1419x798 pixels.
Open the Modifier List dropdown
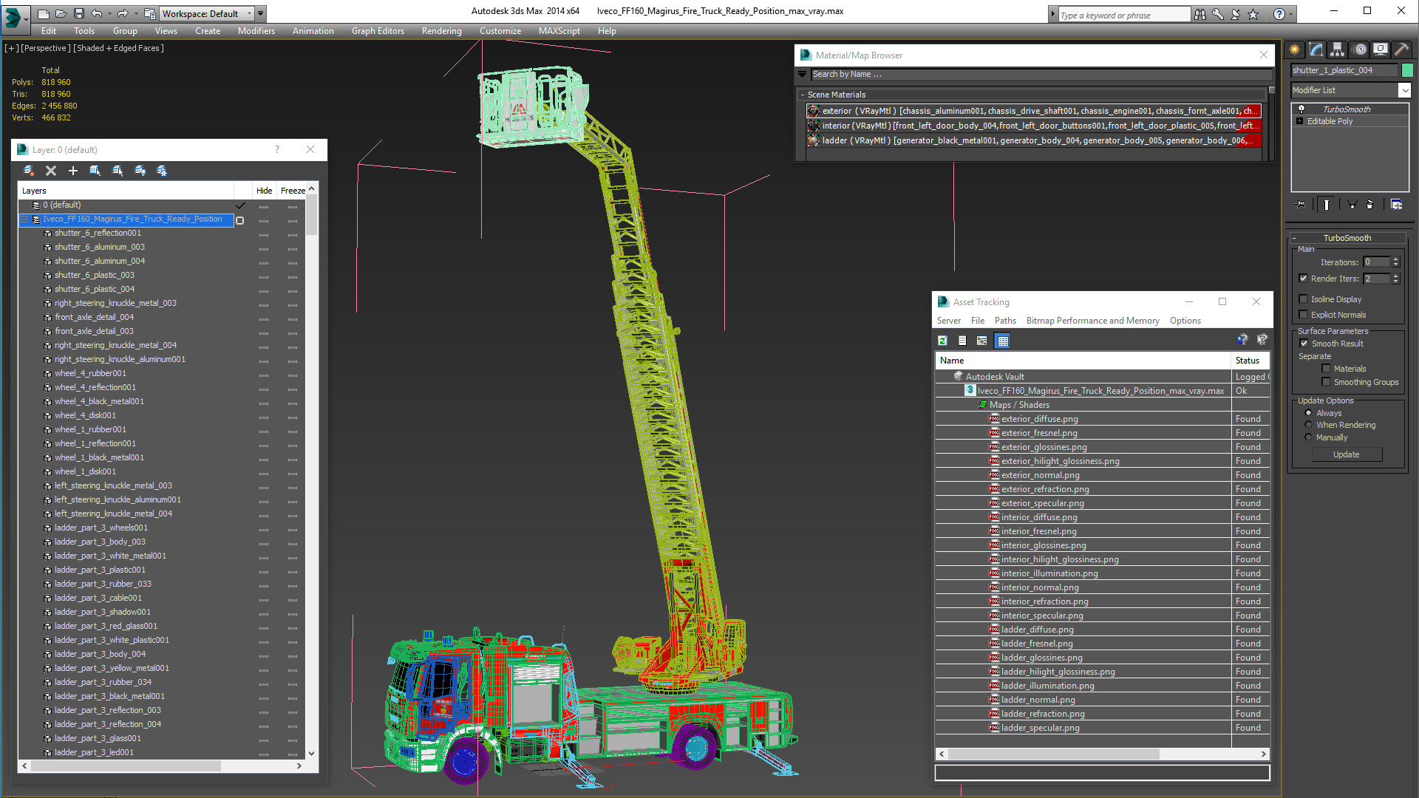[1404, 90]
